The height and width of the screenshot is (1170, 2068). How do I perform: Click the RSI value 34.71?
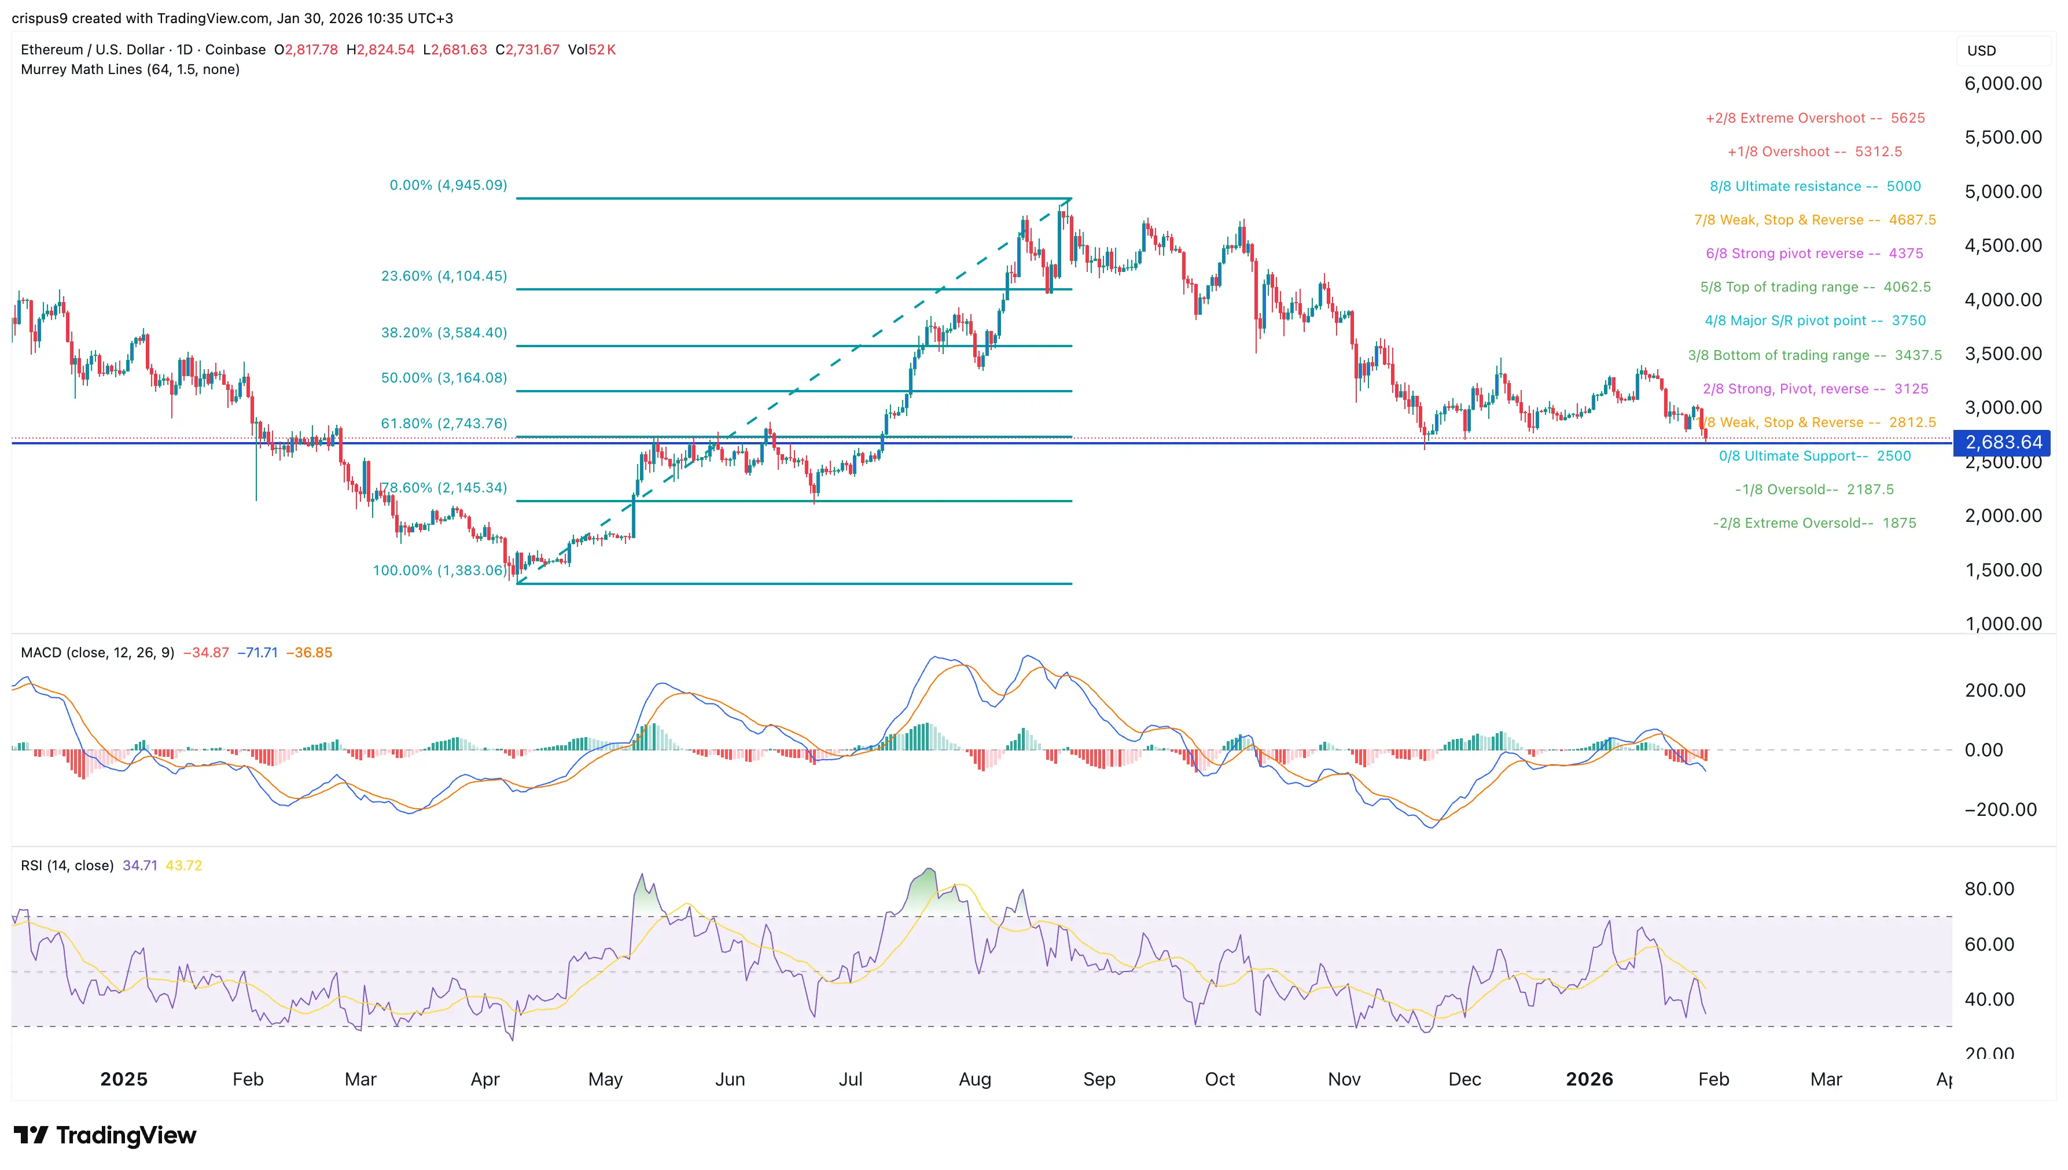click(x=139, y=866)
